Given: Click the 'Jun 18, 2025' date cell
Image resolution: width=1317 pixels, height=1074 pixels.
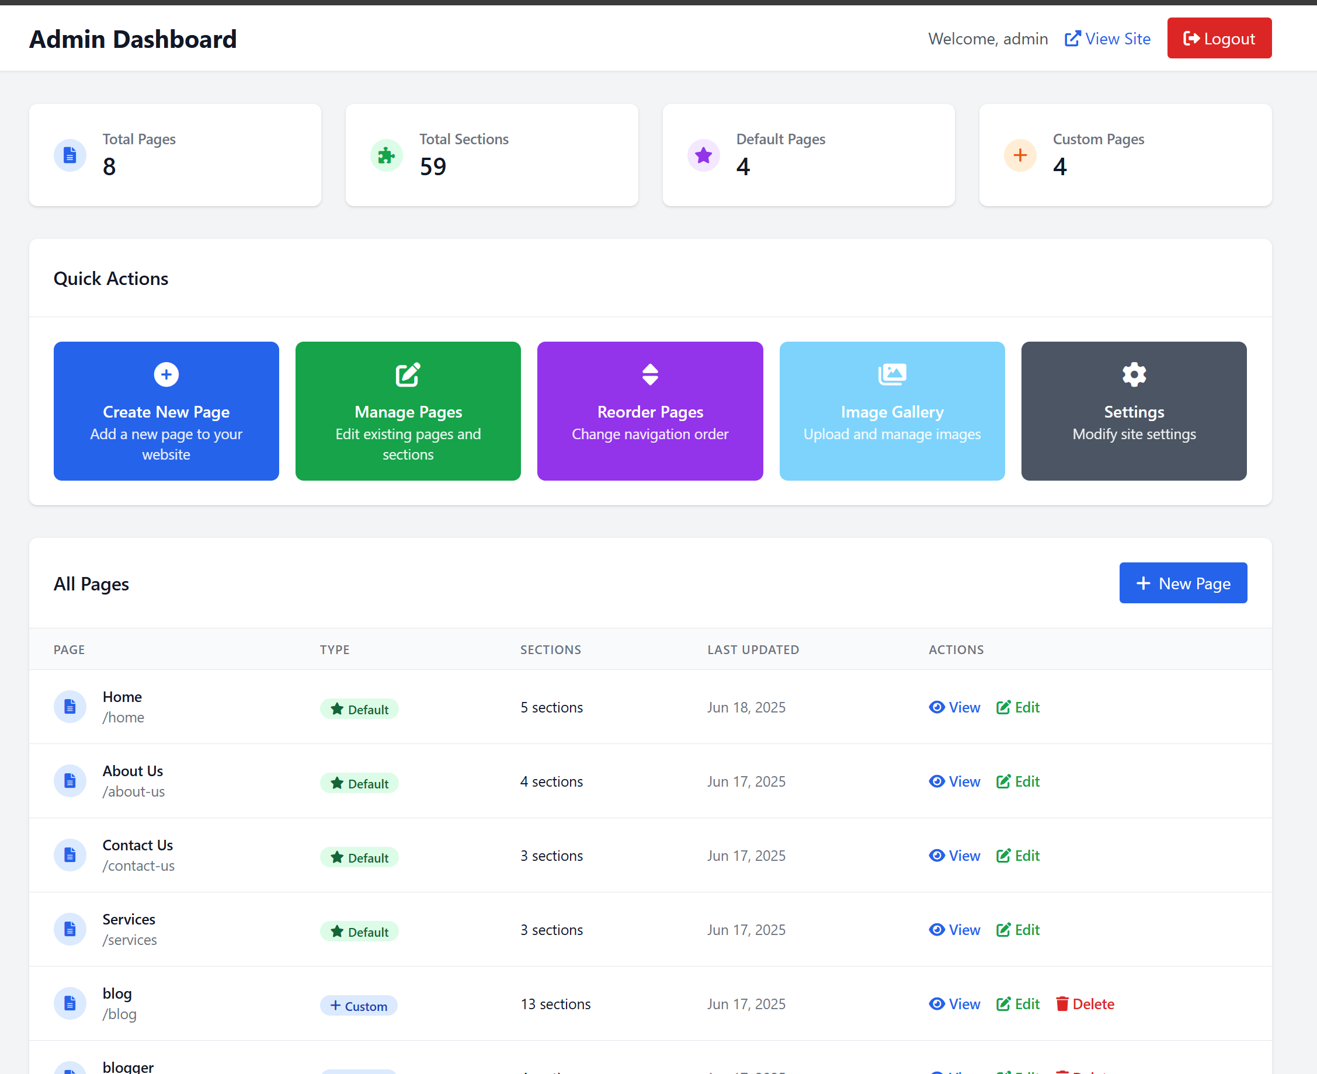Looking at the screenshot, I should coord(746,707).
